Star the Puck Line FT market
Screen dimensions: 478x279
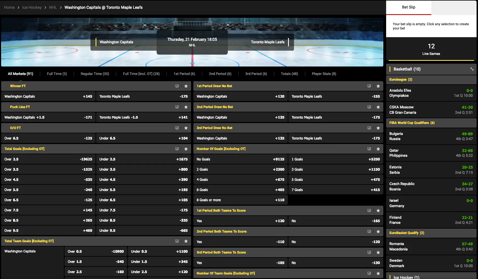[186, 107]
